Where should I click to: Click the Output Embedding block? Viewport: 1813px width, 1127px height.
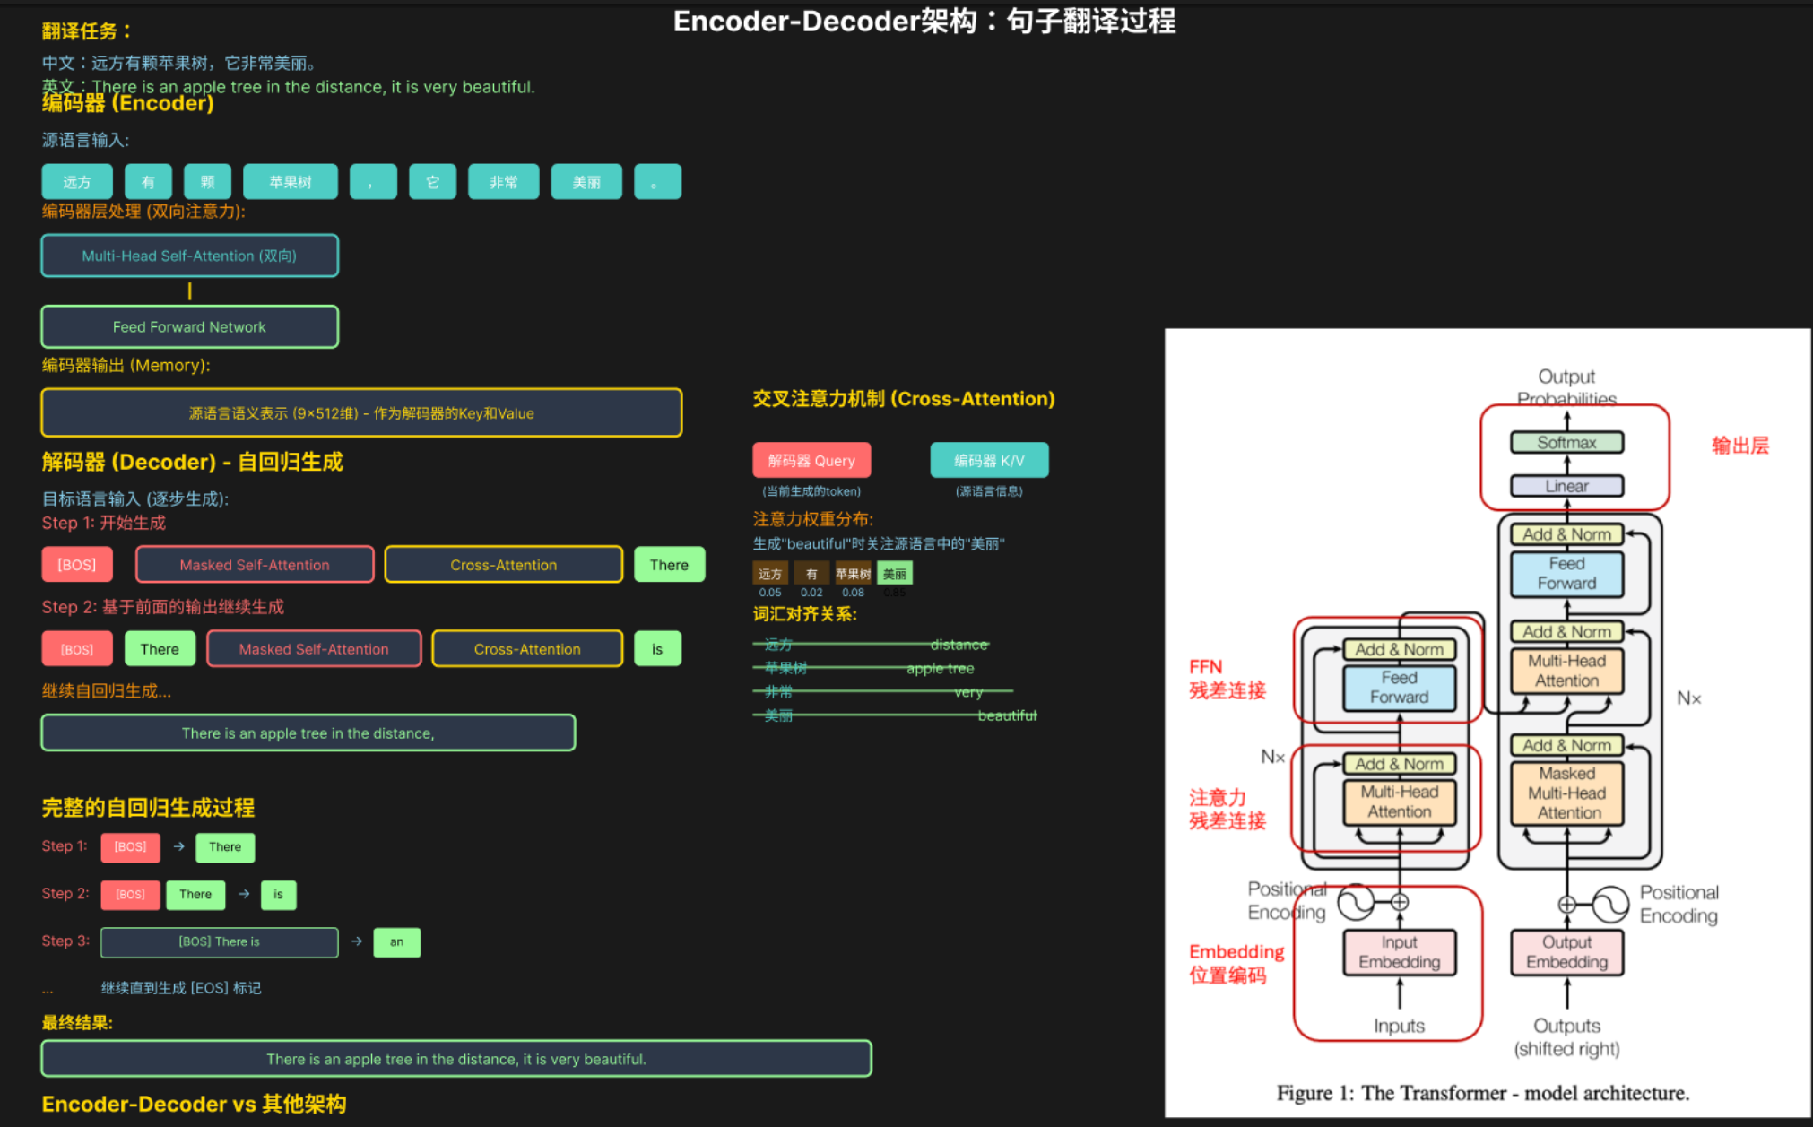point(1566,952)
